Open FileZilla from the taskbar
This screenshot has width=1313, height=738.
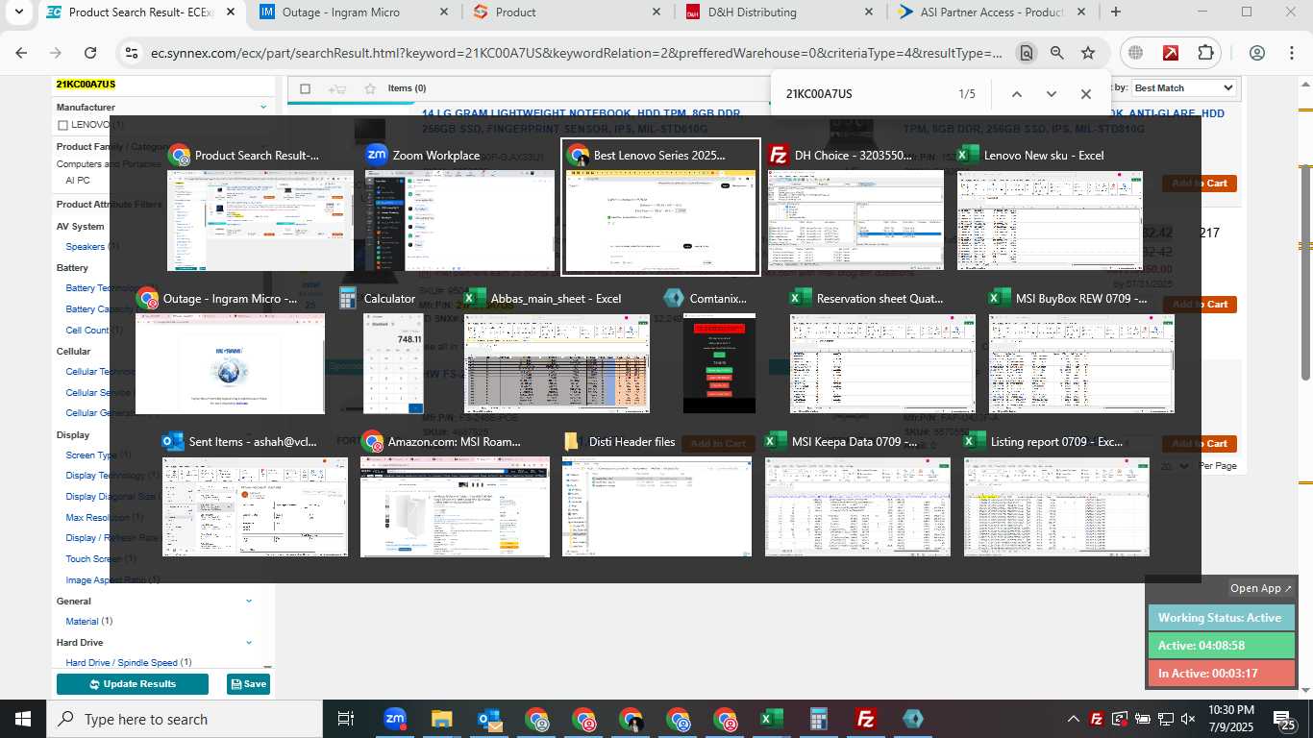pos(865,719)
